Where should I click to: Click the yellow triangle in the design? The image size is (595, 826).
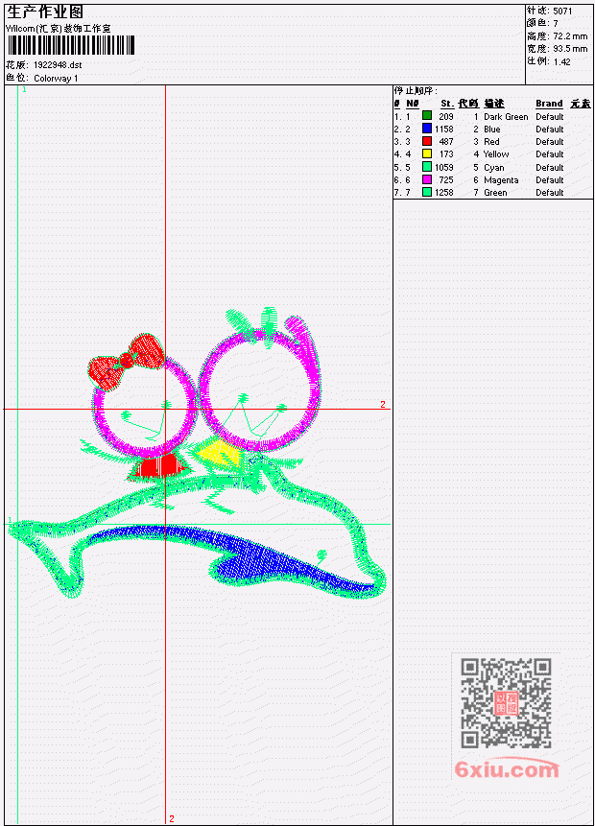tap(216, 453)
